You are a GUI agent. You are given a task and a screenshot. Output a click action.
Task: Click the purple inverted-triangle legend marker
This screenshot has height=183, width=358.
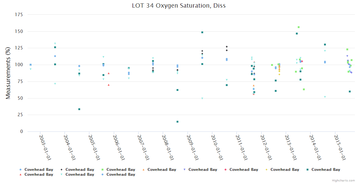[x=185, y=170]
